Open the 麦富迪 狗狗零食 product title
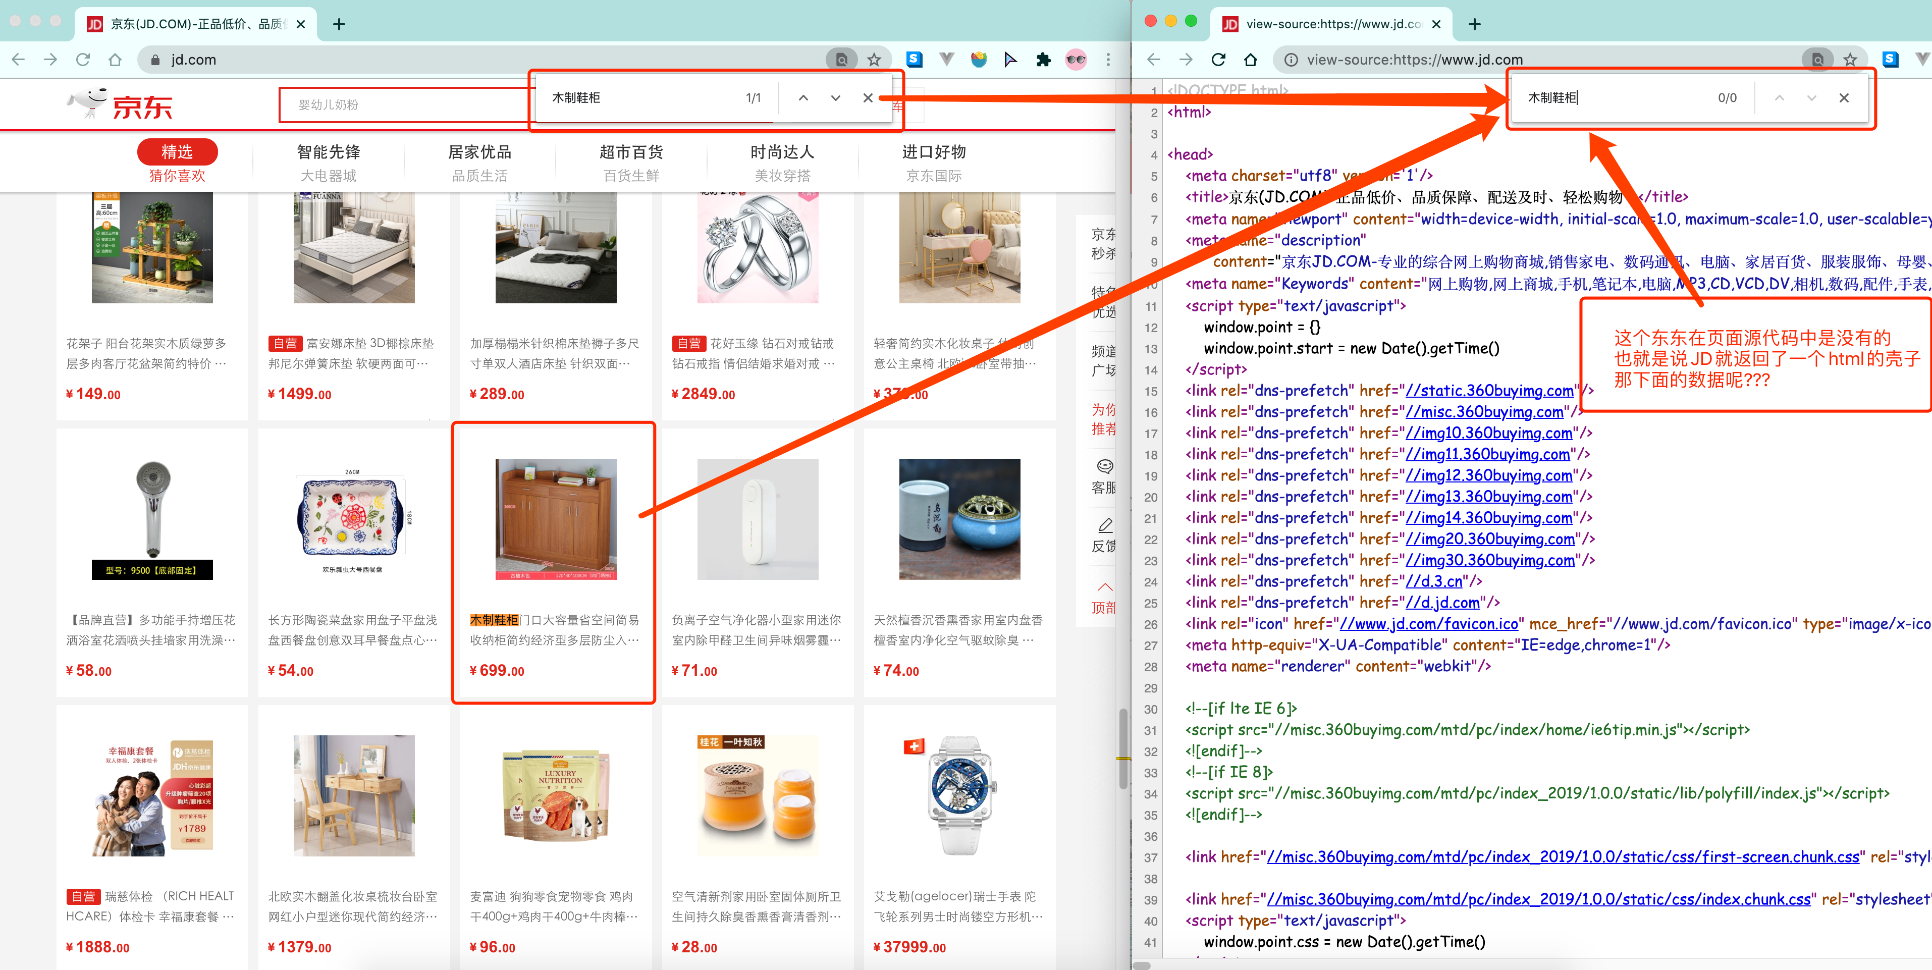The width and height of the screenshot is (1932, 970). pyautogui.click(x=554, y=906)
